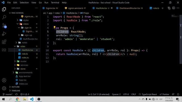This screenshot has height=102, width=182.
Task: Open the Explorer view in activity bar
Action: tap(4, 9)
